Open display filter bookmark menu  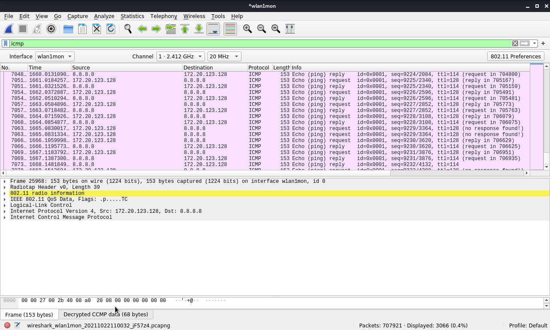[6, 43]
